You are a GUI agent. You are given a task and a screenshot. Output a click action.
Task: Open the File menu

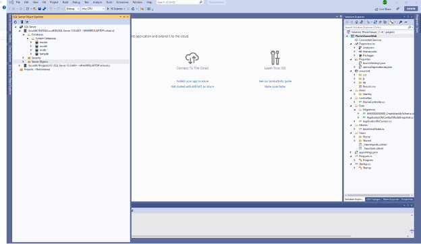tap(18, 2)
